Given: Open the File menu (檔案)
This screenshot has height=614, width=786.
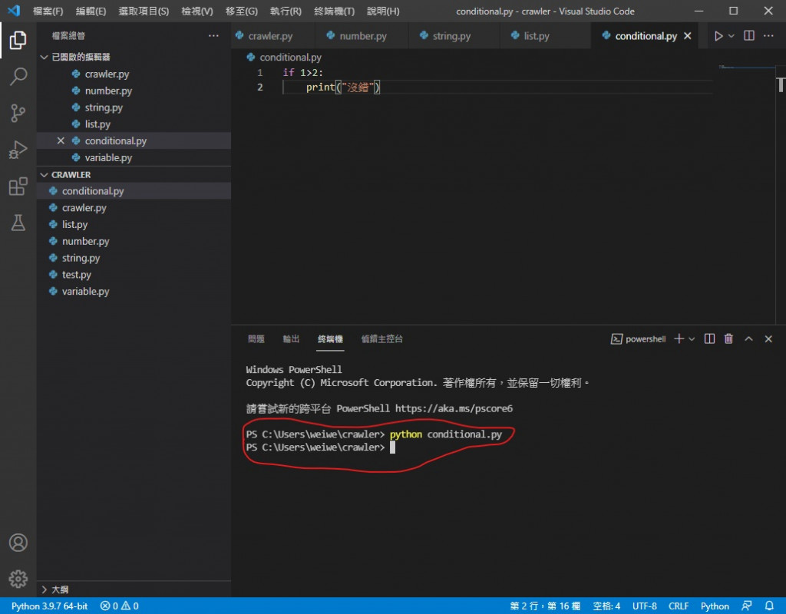Looking at the screenshot, I should [x=48, y=11].
